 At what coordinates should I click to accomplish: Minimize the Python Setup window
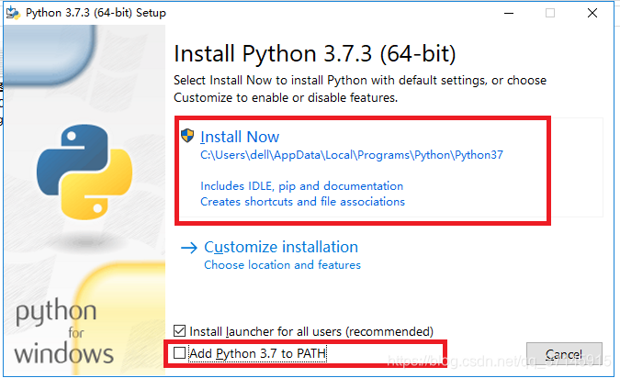(x=509, y=13)
